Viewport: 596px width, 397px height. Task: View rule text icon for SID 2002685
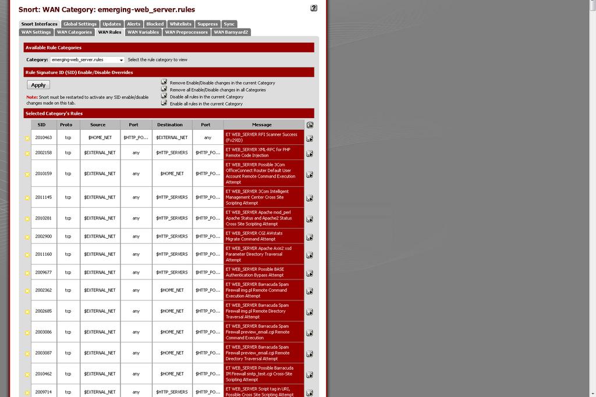coord(310,312)
